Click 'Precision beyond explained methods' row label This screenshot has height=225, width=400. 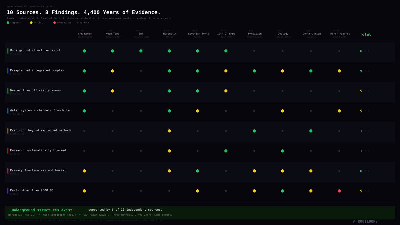tap(41, 130)
